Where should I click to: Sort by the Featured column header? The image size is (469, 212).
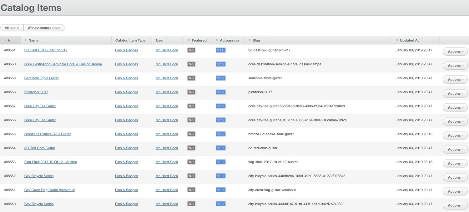coord(199,40)
